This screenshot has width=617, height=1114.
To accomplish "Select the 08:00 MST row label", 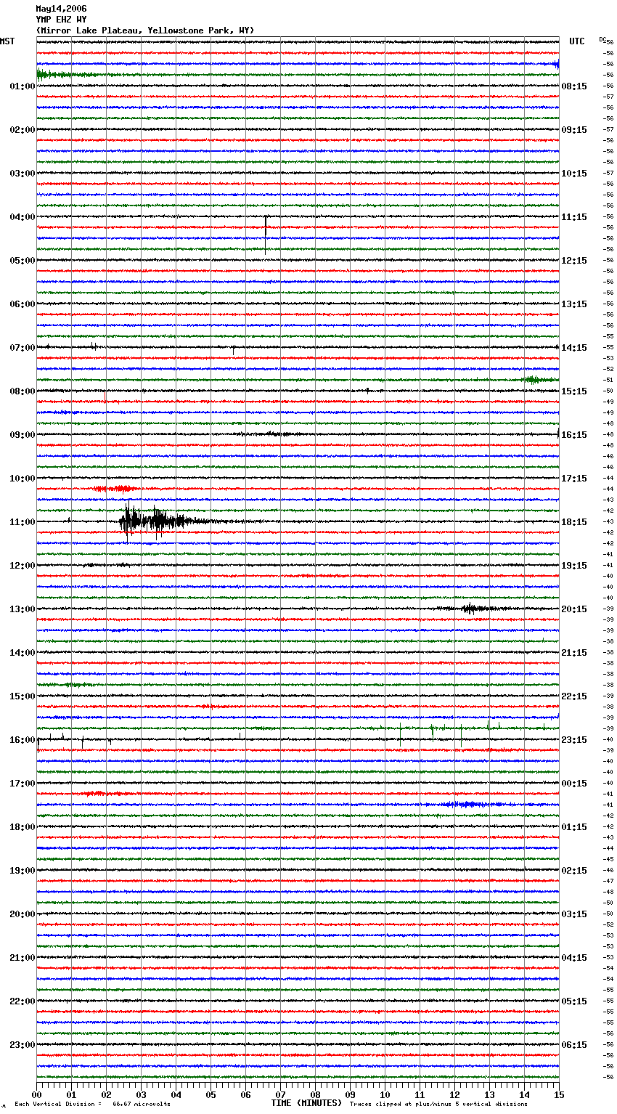I will 23,391.
